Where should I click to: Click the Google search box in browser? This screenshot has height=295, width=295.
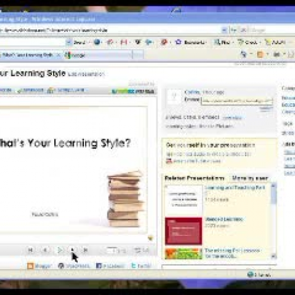click(272, 30)
